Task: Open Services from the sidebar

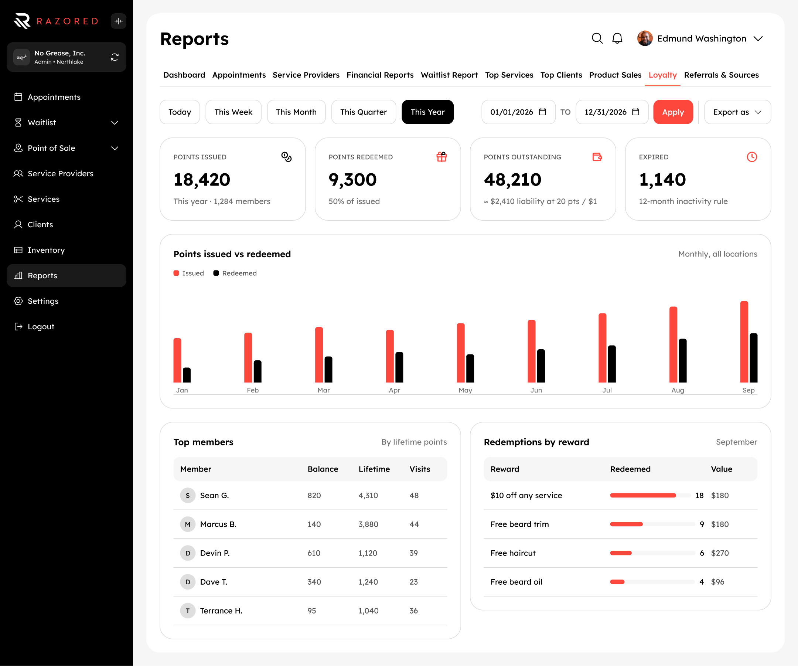Action: (66, 199)
